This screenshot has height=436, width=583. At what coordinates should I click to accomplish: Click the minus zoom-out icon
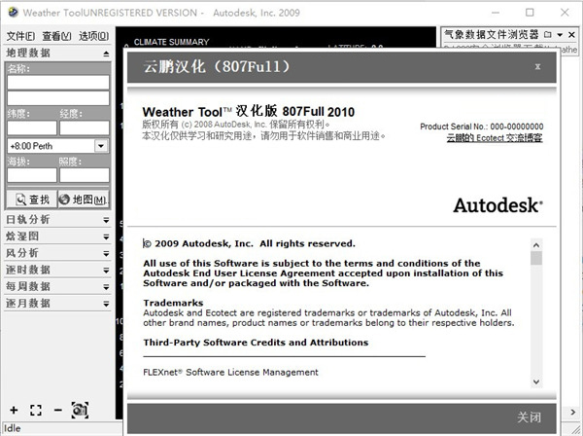point(57,410)
